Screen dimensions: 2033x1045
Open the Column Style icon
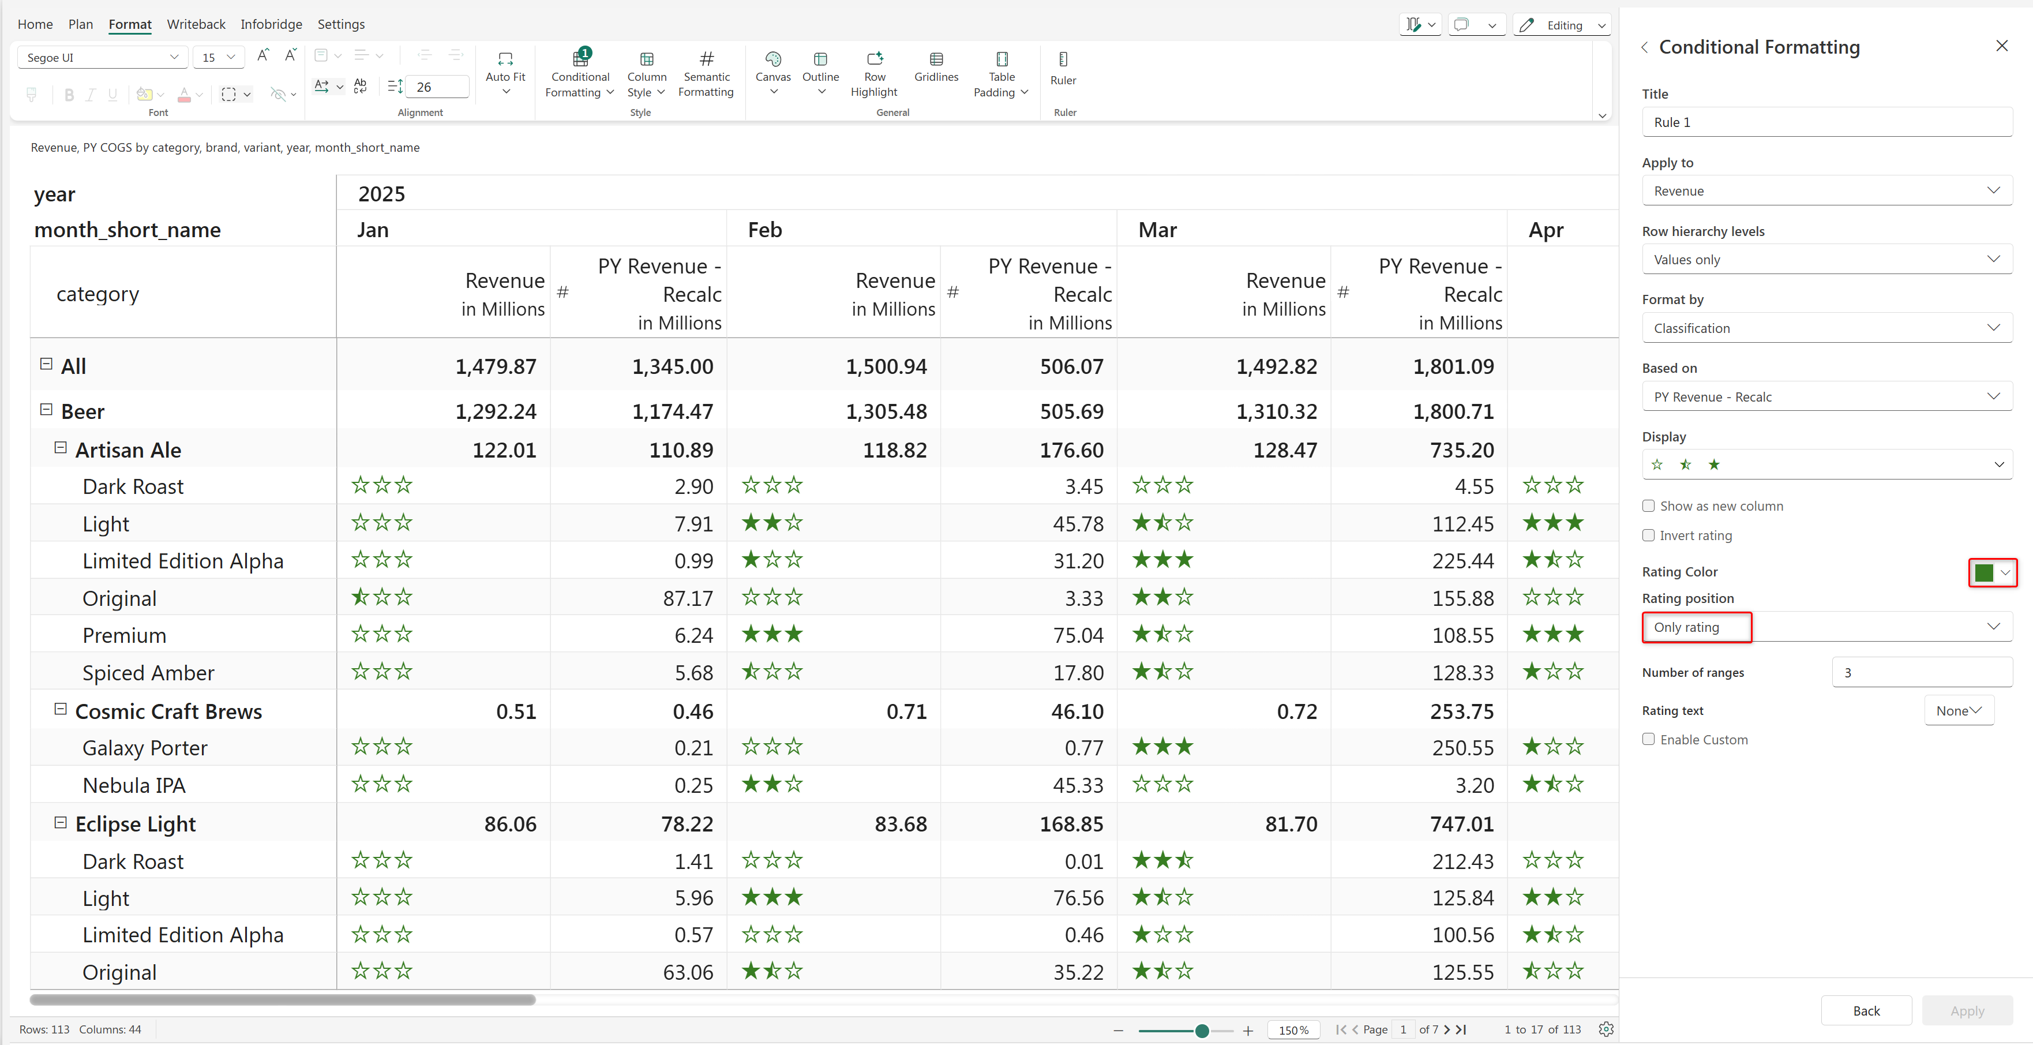point(646,60)
